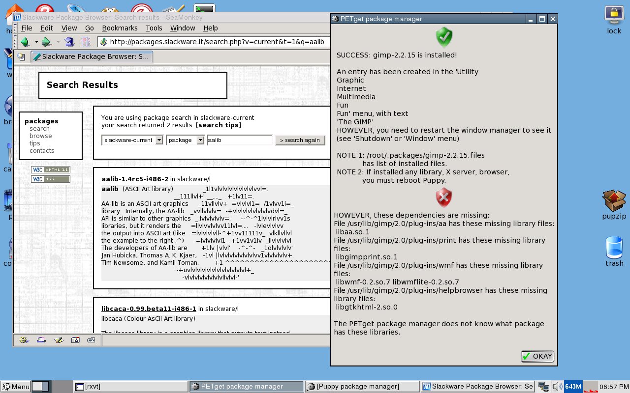Click 'SUCCESS: gimp-2.2.15 is installed!' text
Image resolution: width=630 pixels, height=393 pixels.
click(x=397, y=55)
